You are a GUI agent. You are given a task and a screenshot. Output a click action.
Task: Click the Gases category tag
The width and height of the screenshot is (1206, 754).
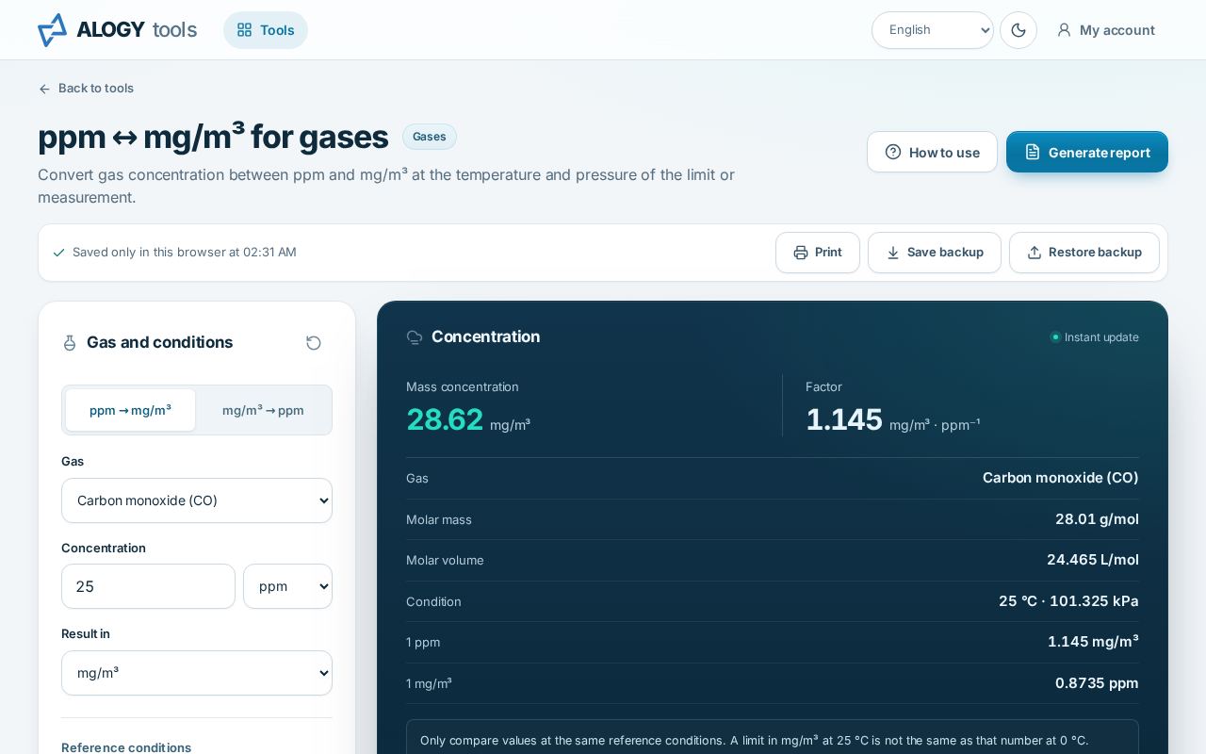pyautogui.click(x=430, y=137)
